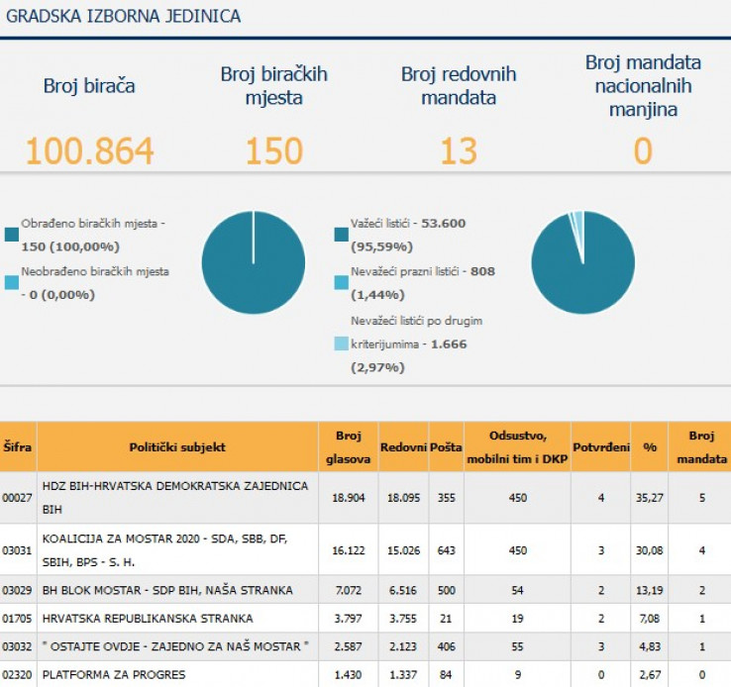Sort table by Broj glasova column header
The image size is (731, 687).
tap(347, 446)
